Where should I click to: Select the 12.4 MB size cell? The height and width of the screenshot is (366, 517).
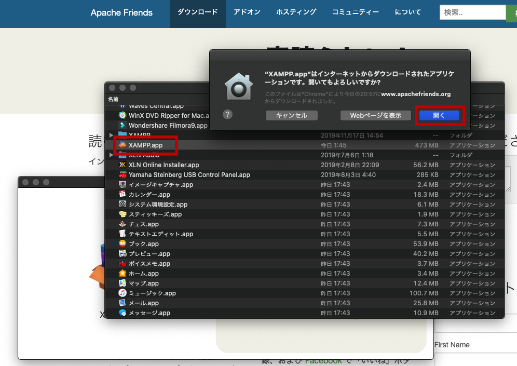pos(426,283)
